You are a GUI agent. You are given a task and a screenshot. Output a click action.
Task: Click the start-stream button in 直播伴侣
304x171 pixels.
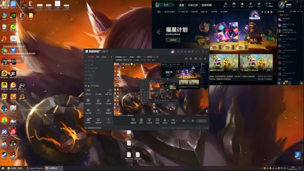pos(201,121)
